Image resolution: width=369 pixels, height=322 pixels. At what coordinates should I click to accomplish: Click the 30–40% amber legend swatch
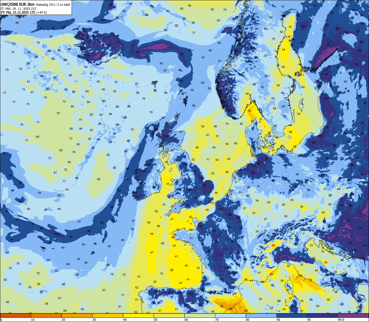click(x=108, y=315)
